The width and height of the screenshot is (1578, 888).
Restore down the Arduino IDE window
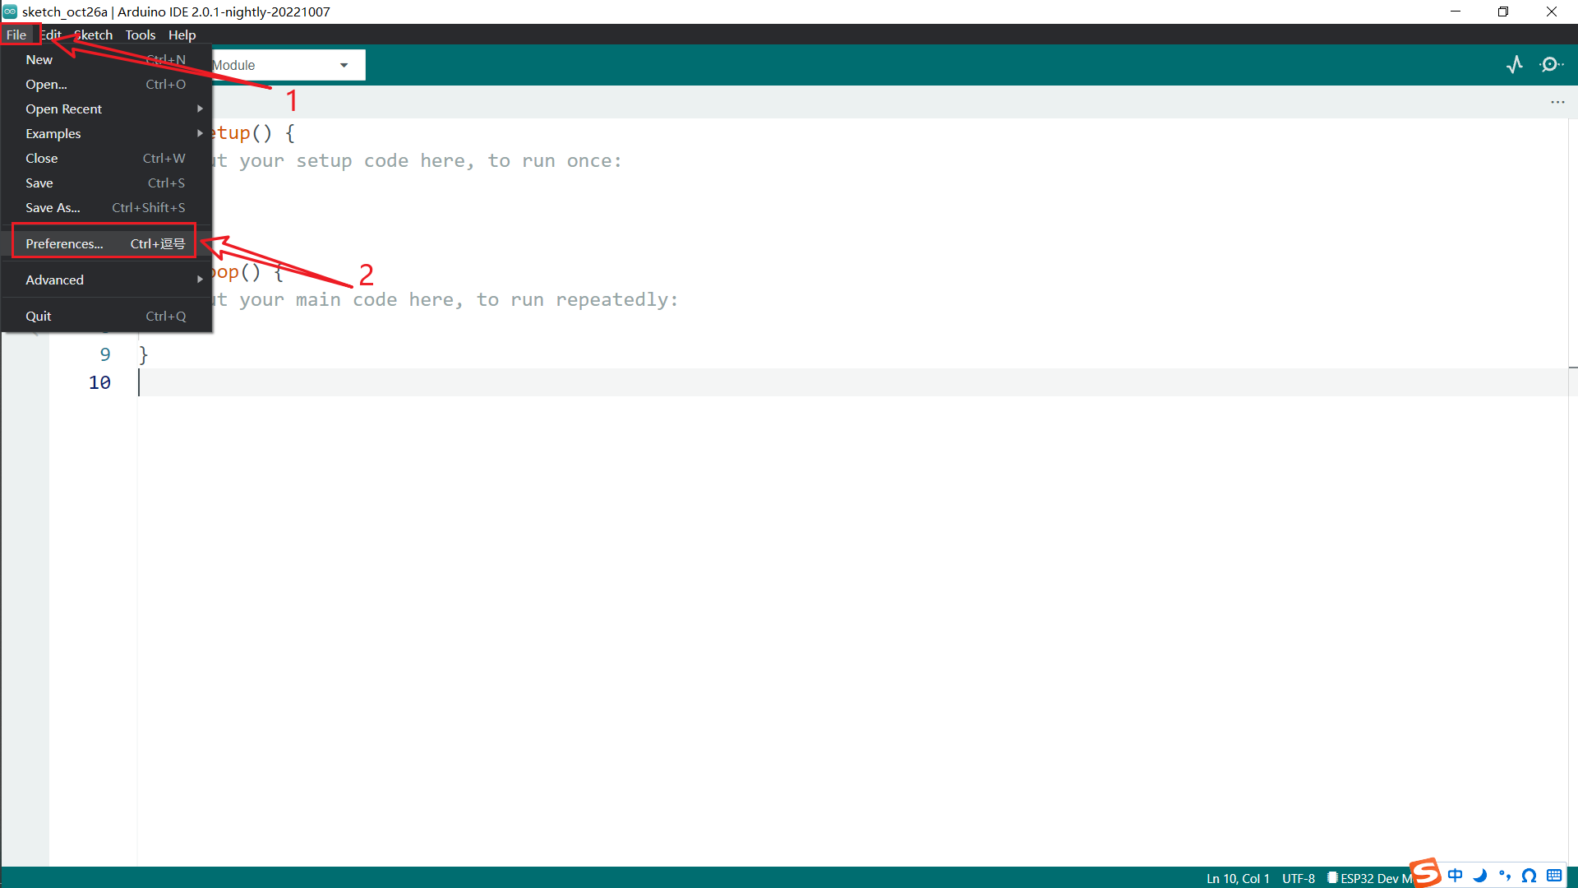pyautogui.click(x=1503, y=12)
